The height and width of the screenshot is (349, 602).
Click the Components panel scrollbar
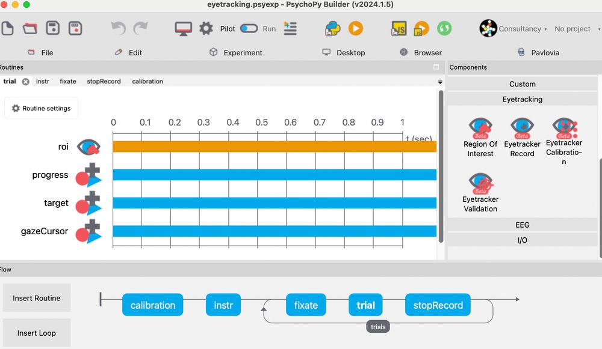600,208
